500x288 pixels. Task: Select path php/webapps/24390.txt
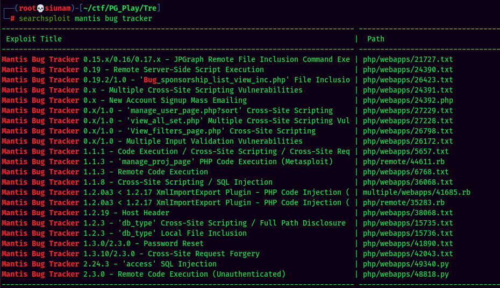click(408, 69)
